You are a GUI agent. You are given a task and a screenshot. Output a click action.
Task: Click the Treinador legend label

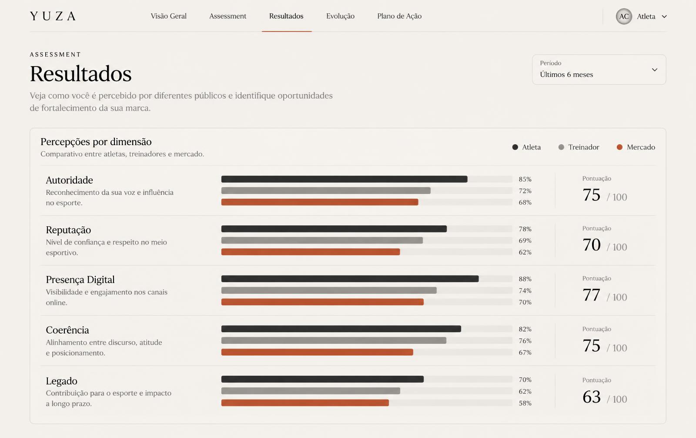584,147
